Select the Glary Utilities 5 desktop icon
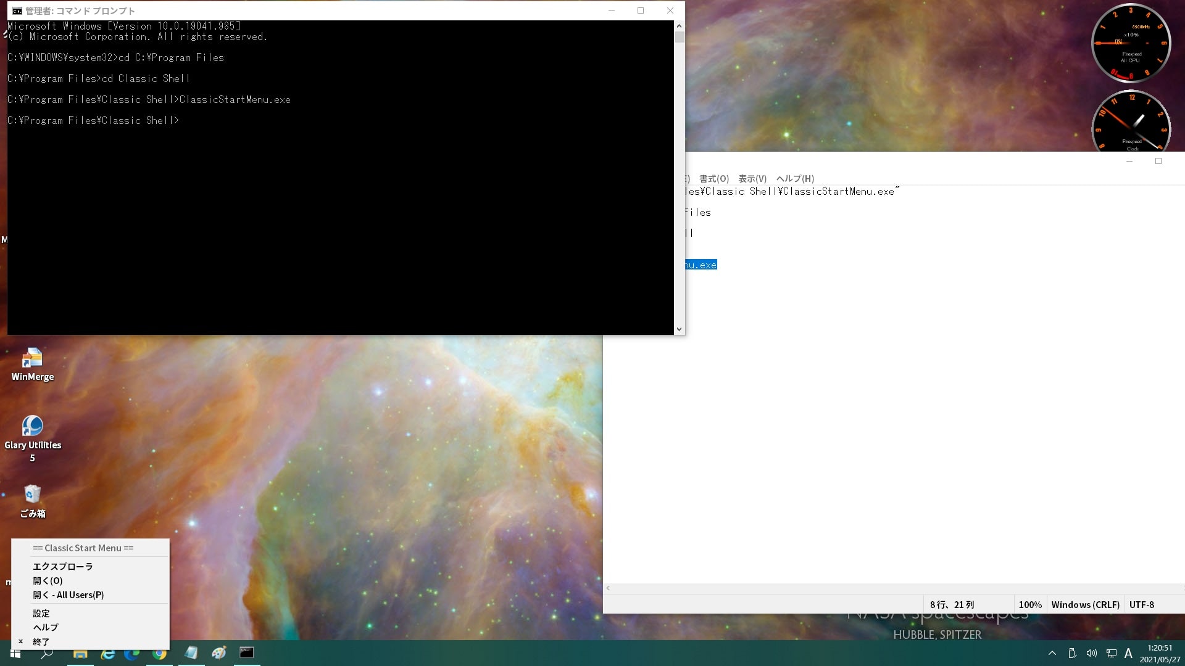The width and height of the screenshot is (1185, 666). click(32, 439)
